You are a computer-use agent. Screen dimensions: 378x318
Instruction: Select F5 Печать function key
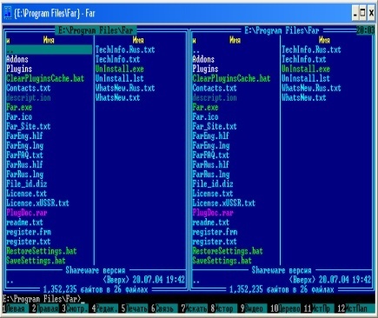tap(134, 308)
